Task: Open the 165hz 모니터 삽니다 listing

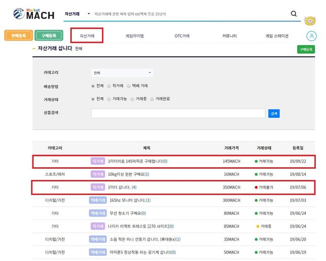Action: pyautogui.click(x=130, y=200)
